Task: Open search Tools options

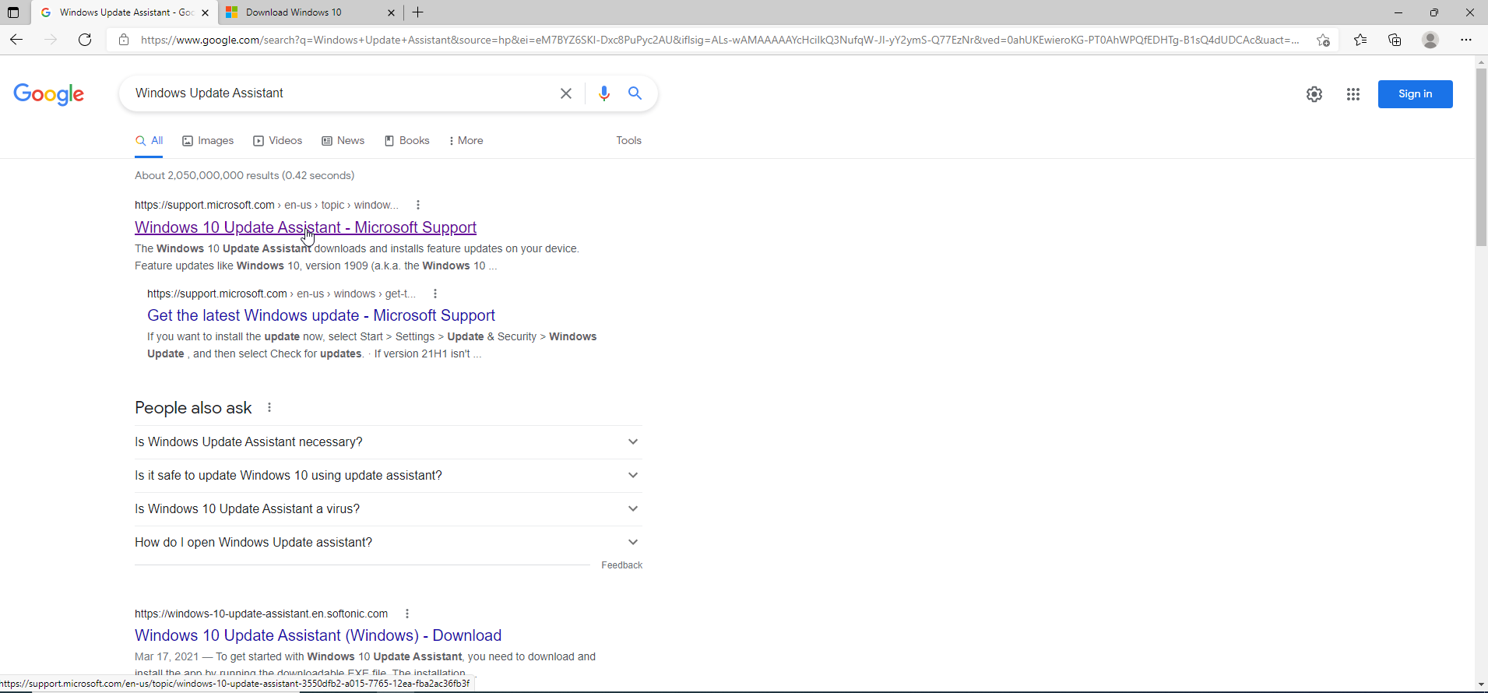Action: 629,140
